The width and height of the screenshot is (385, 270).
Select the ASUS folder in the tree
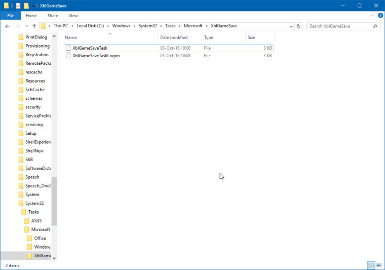36,221
